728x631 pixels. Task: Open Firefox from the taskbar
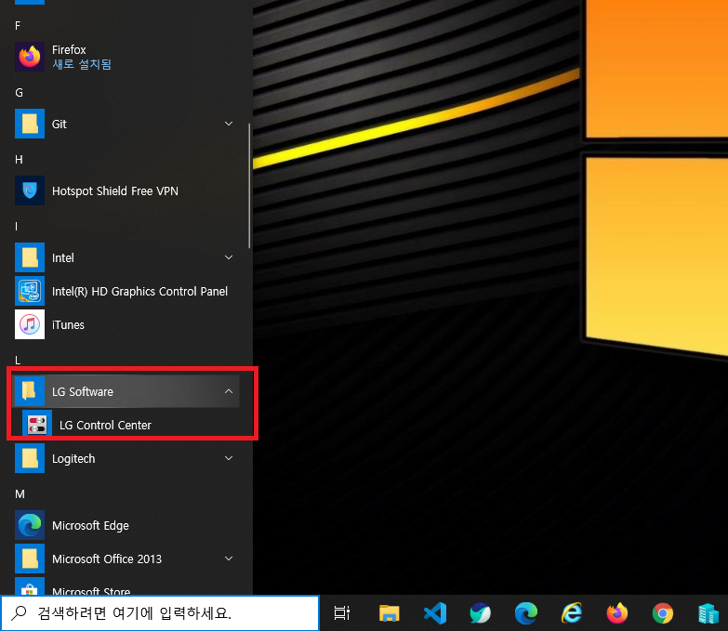[x=617, y=613]
